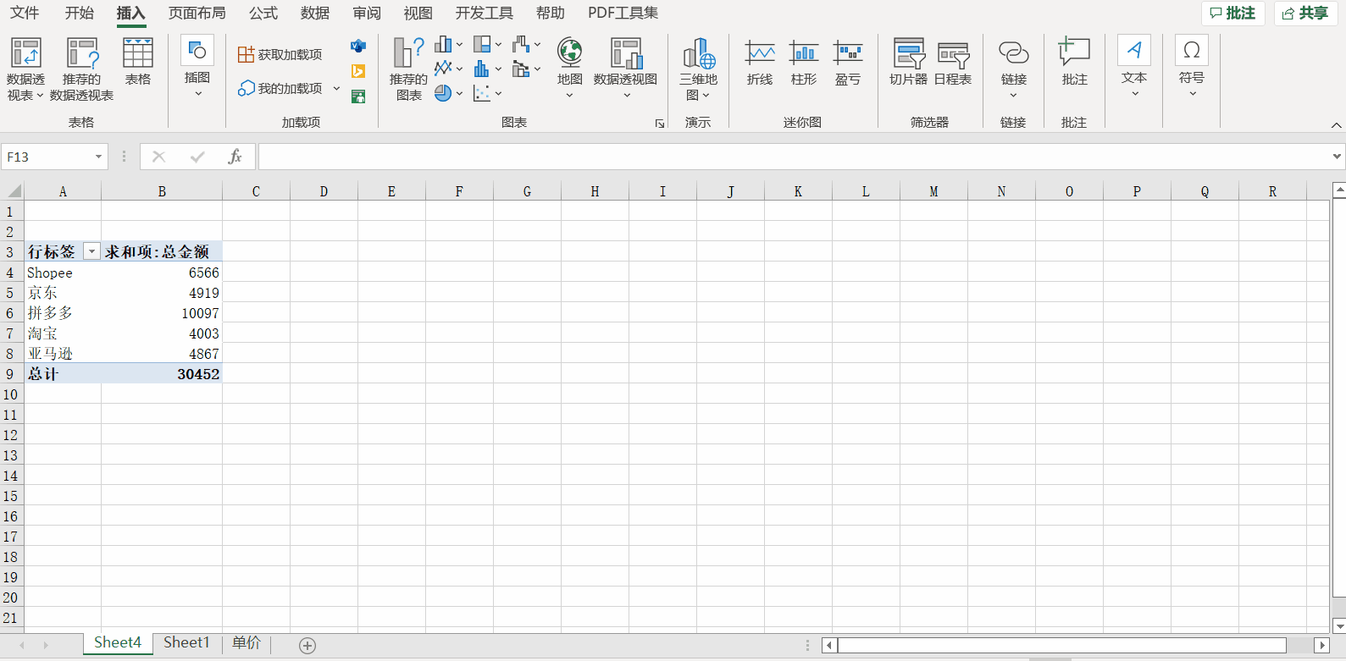
Task: Open the PivotChart (数据透视图) button
Action: click(625, 54)
